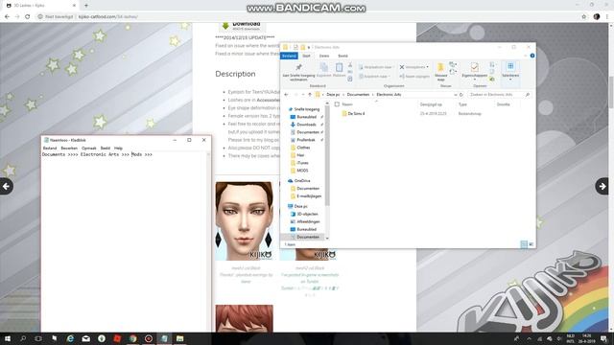Click Naam wijzigen in ribbon
Viewport: 614px width, 345px height.
(x=414, y=77)
